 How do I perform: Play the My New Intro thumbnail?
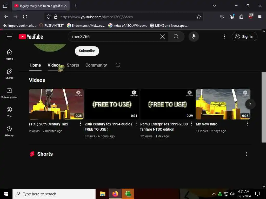[223, 104]
